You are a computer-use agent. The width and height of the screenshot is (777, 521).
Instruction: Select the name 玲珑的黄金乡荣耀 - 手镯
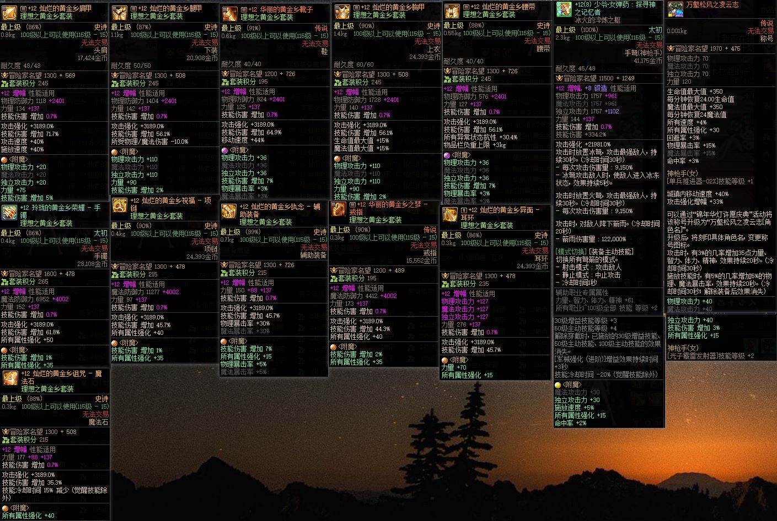point(61,211)
